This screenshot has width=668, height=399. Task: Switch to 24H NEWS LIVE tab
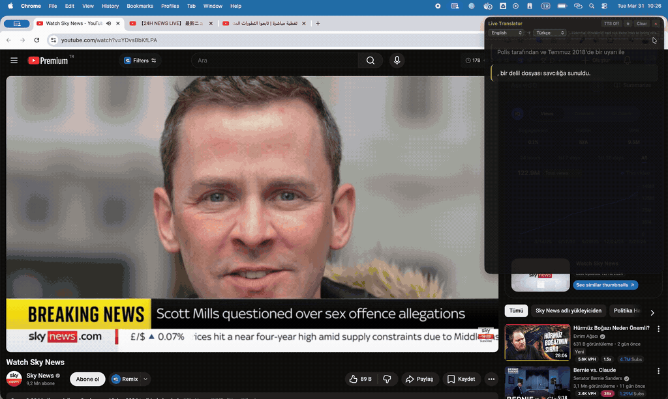tap(172, 23)
